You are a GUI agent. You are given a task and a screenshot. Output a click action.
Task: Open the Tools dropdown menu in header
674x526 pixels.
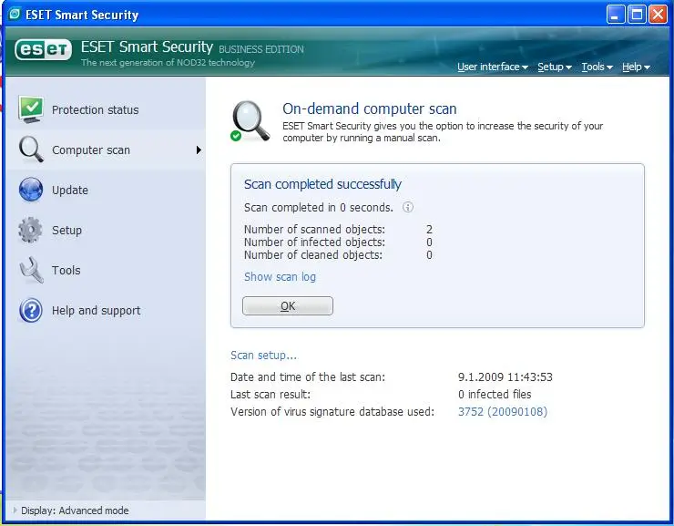pyautogui.click(x=597, y=67)
